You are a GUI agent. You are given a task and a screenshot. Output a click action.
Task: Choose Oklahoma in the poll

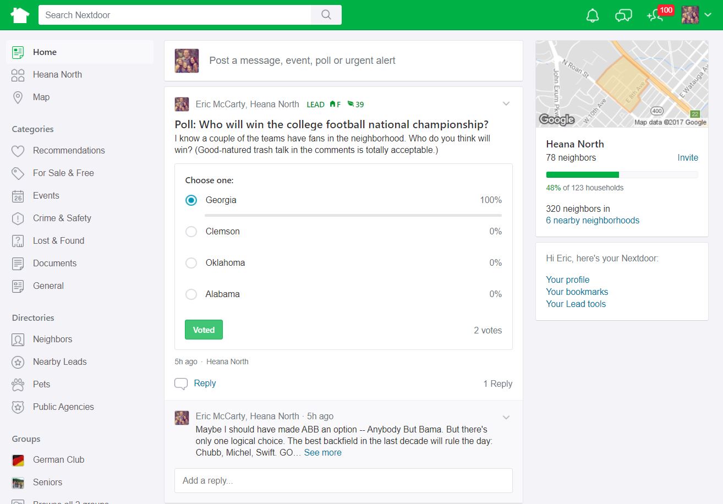coord(191,263)
